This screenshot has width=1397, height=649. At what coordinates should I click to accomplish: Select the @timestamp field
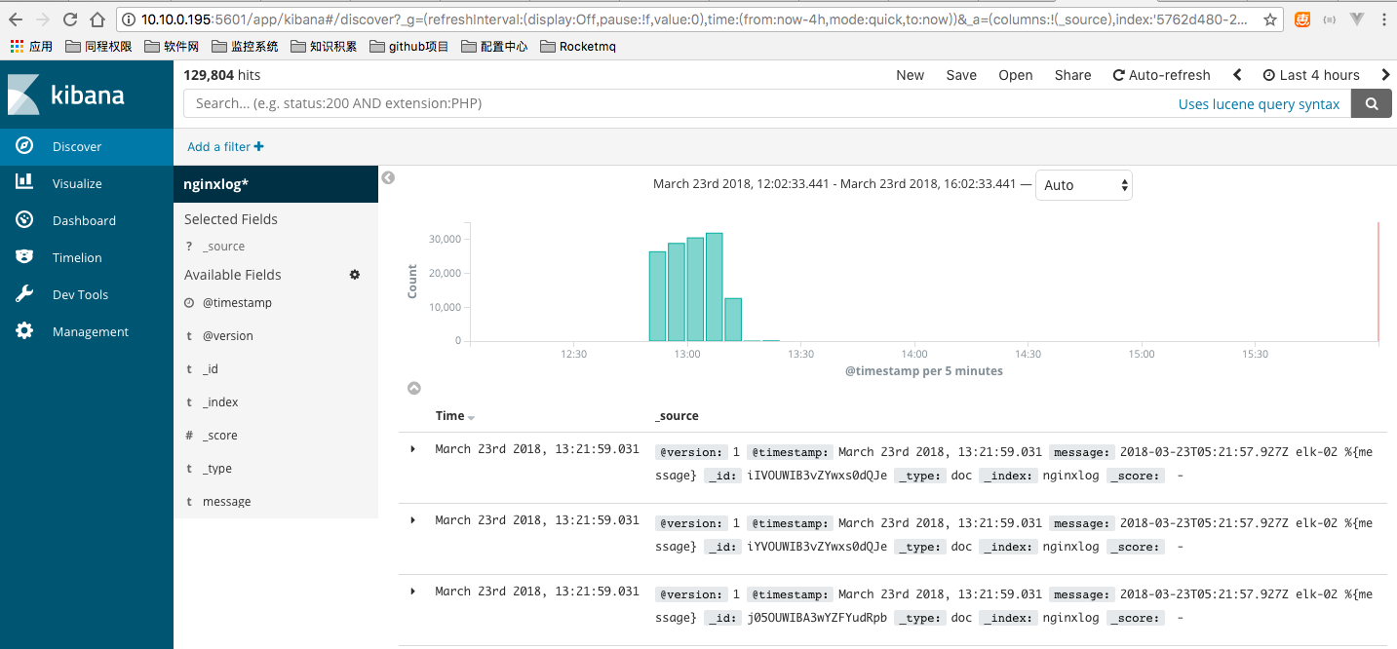pos(237,303)
